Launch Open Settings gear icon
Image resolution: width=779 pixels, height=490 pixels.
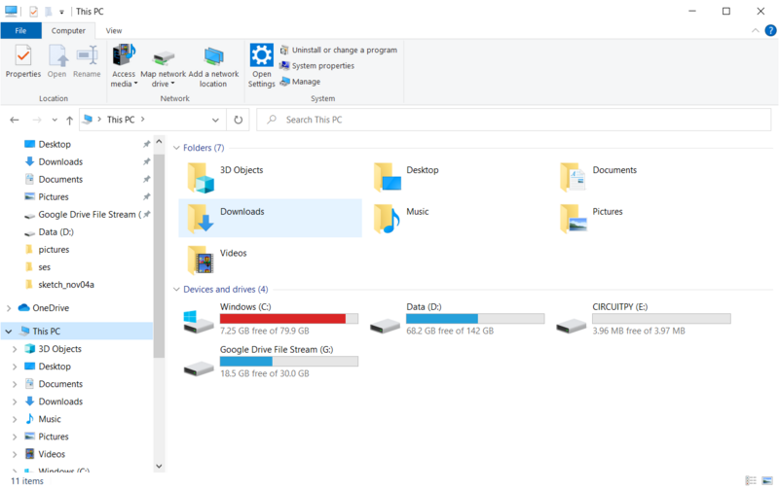[261, 65]
